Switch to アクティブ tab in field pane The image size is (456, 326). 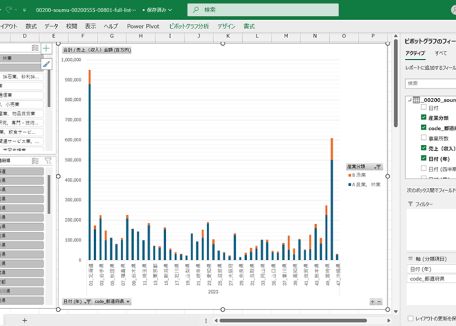(415, 53)
